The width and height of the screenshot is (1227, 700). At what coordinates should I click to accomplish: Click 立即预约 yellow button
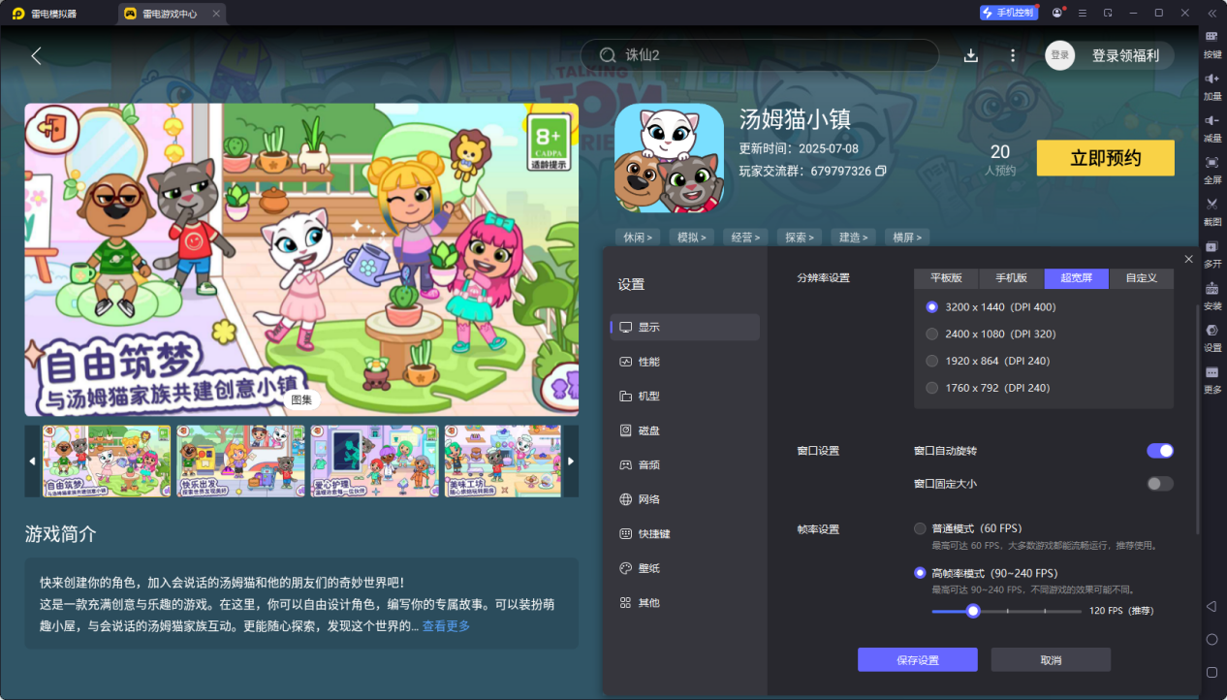(1106, 158)
